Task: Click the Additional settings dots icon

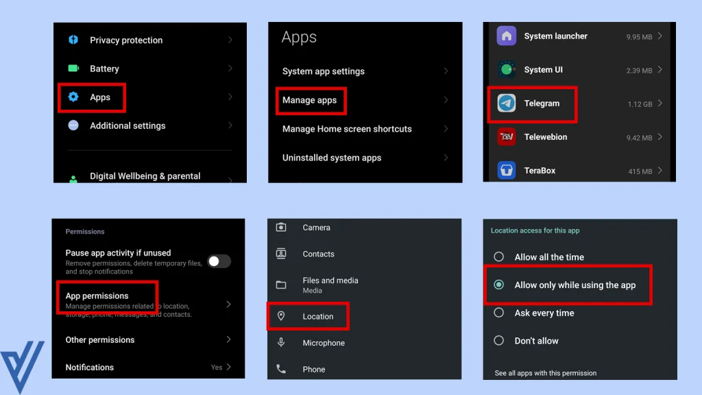Action: click(x=73, y=125)
